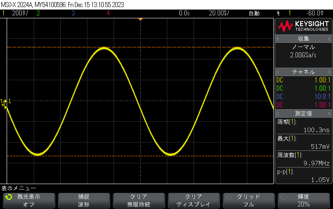Enable green channel 2 in top bar
Viewport: 333px width, 209px height.
click(x=38, y=13)
